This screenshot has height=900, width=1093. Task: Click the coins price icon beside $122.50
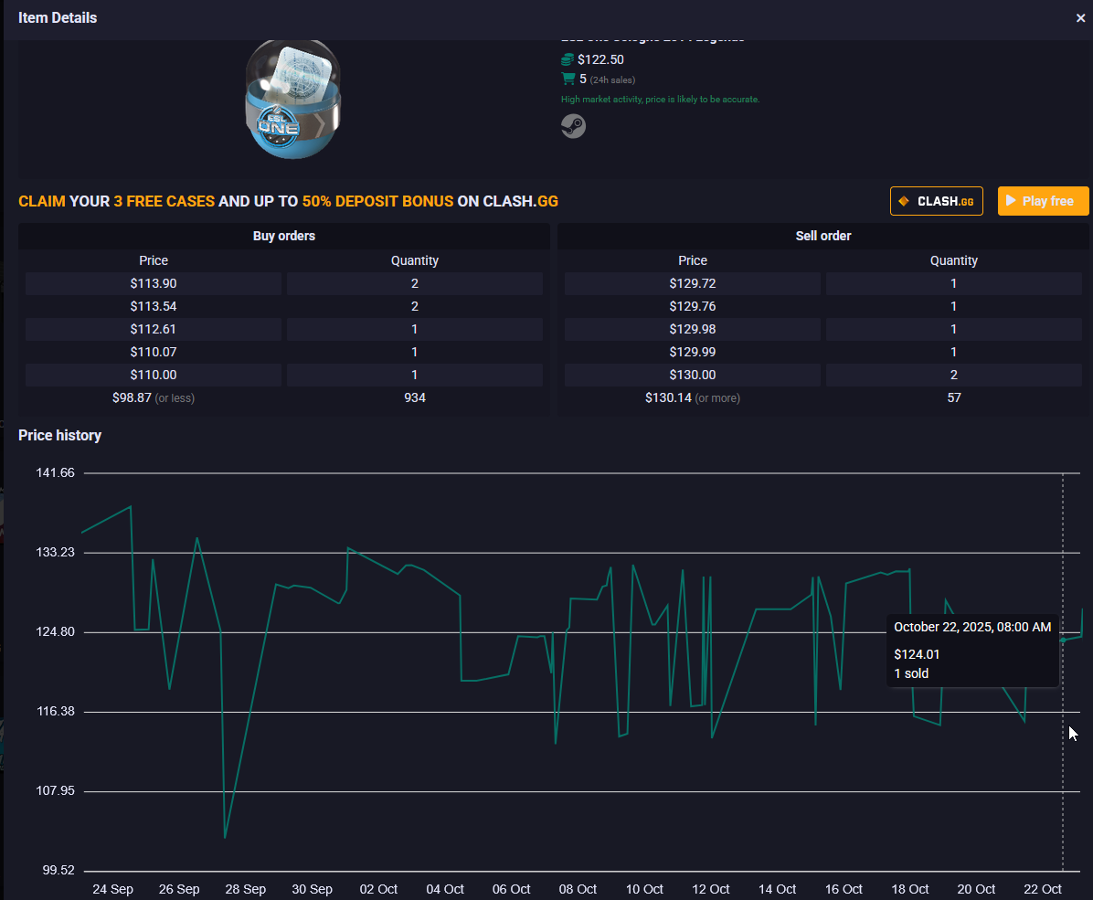click(x=568, y=60)
